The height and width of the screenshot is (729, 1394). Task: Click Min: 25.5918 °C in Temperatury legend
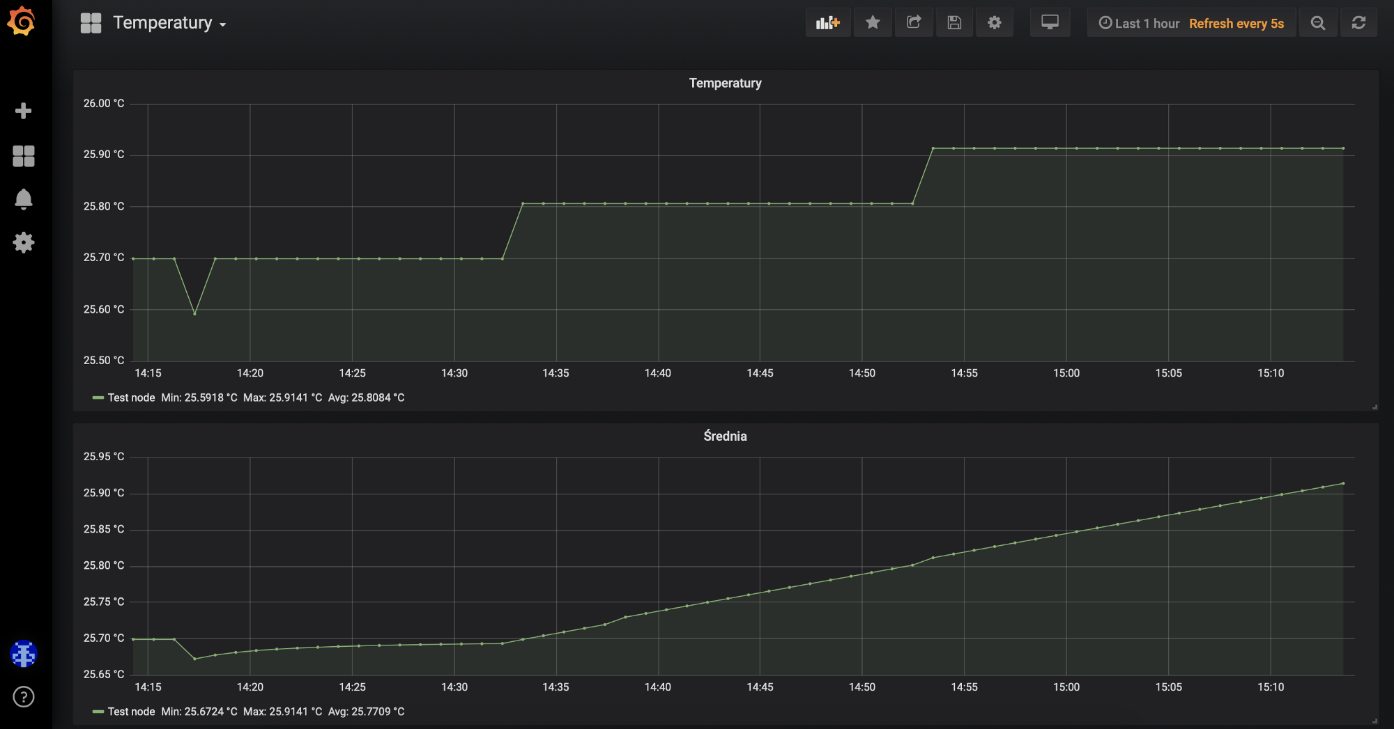[199, 398]
